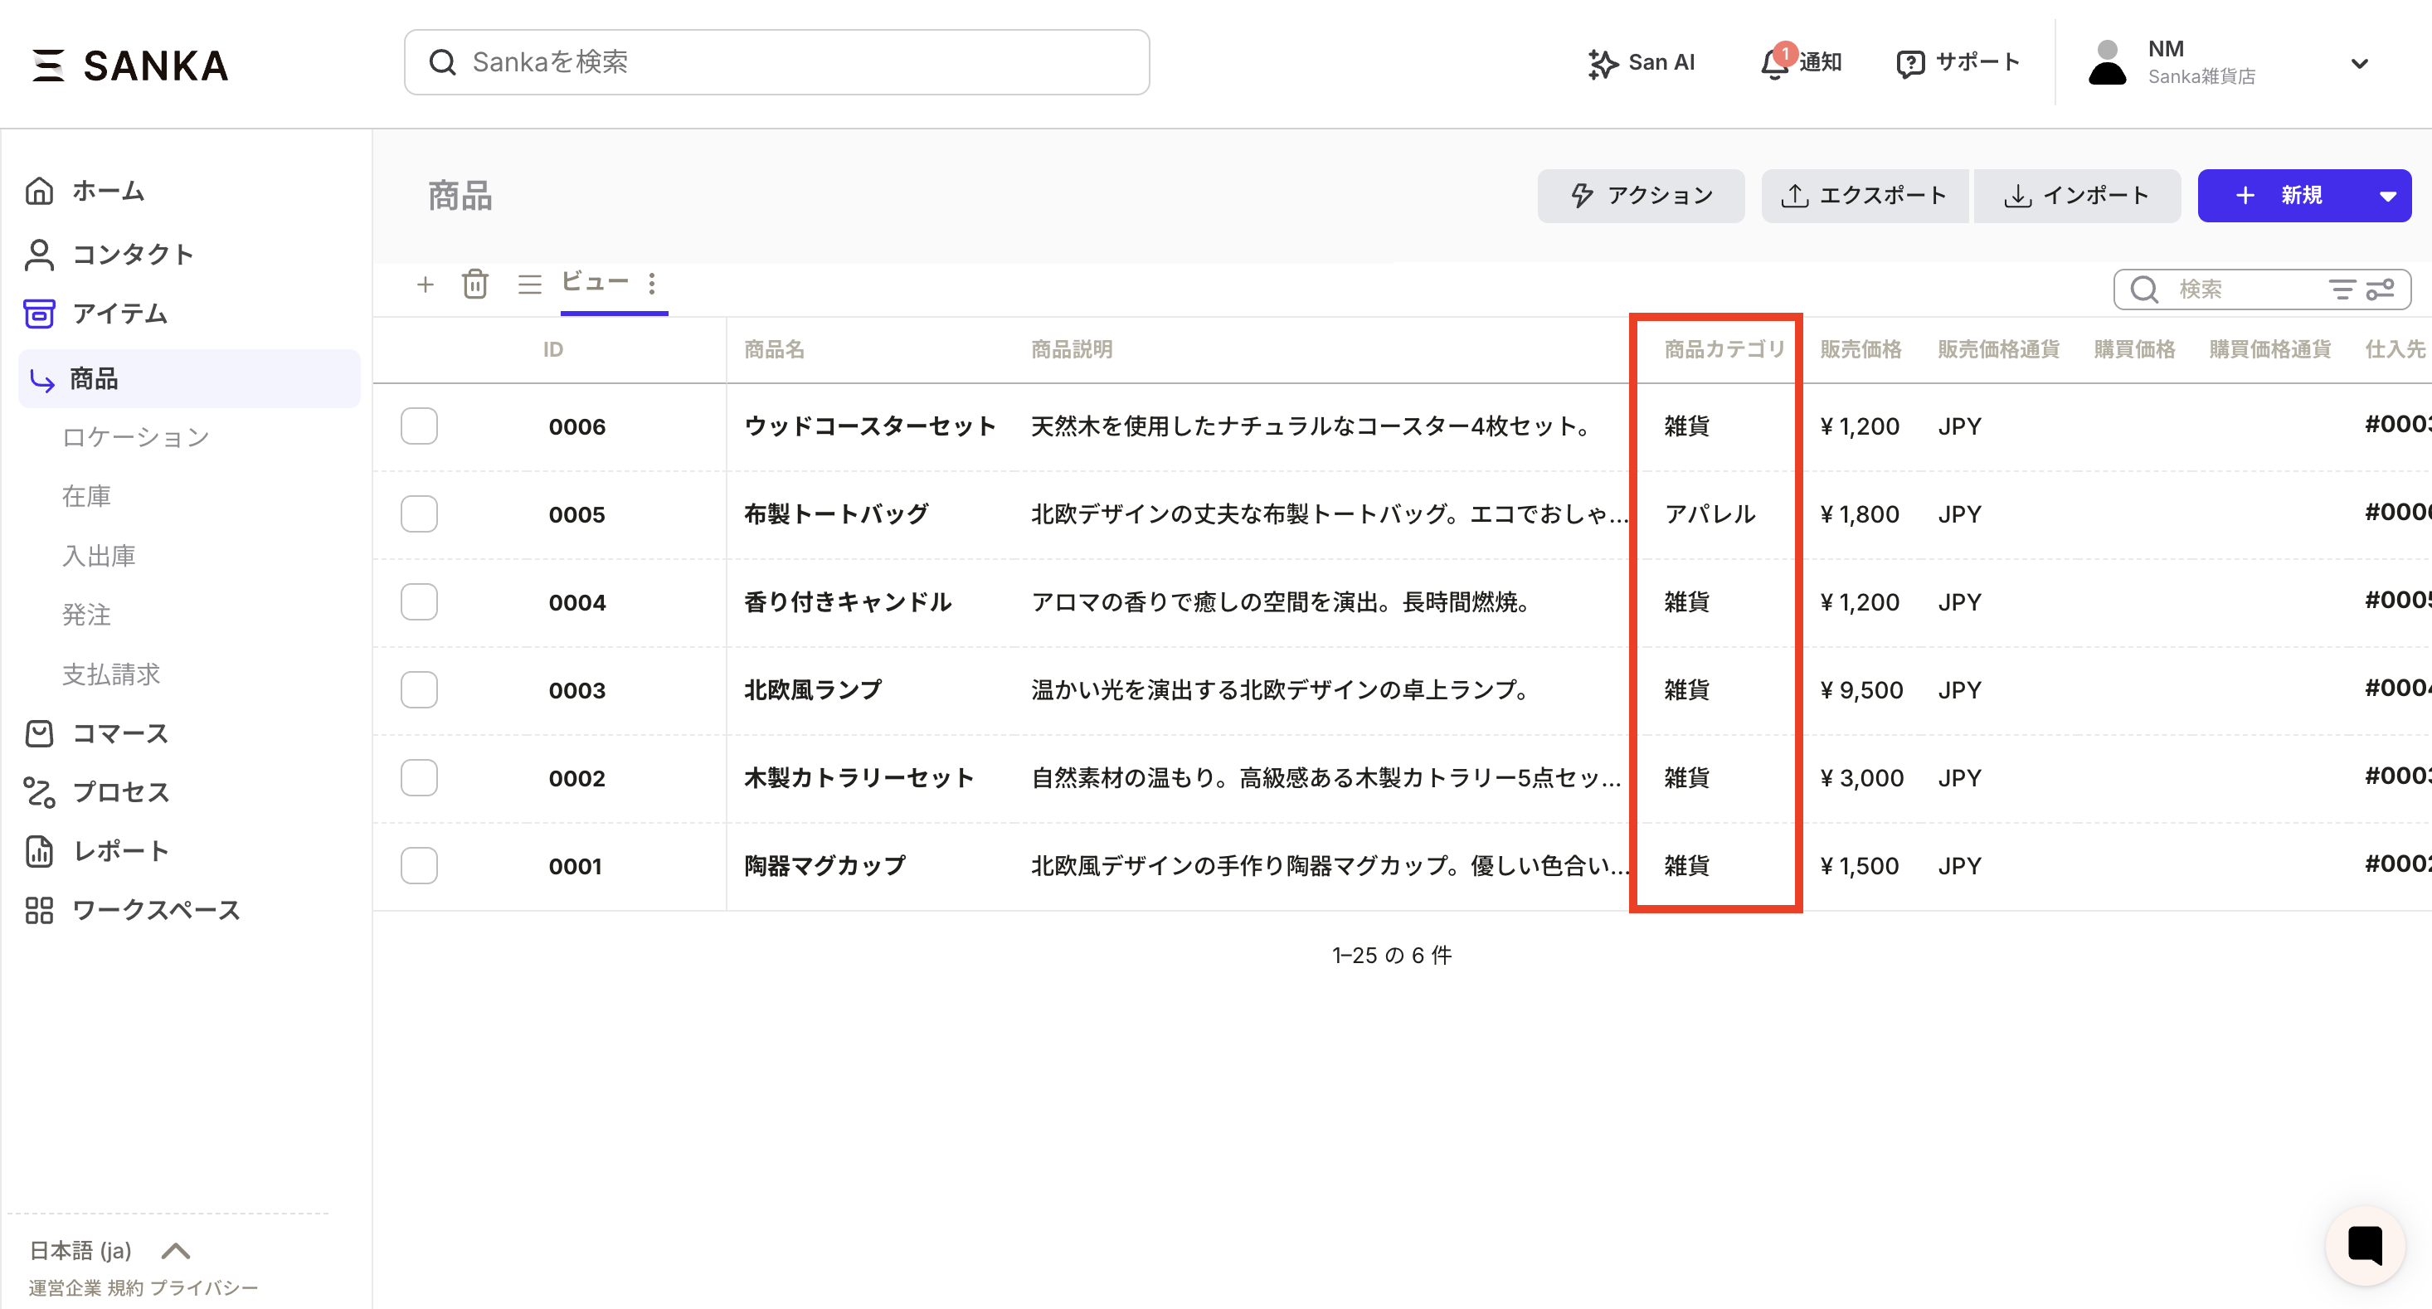Select the ビュー tab
Screen dimensions: 2432x1309
(x=594, y=281)
